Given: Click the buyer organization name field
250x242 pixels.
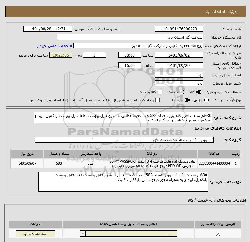Looking at the screenshot, I should [130, 37].
